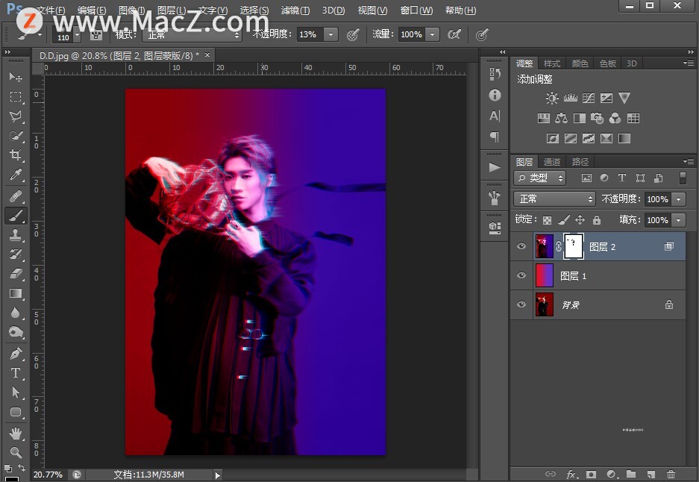Toggle airbrush mode in options bar

(454, 34)
